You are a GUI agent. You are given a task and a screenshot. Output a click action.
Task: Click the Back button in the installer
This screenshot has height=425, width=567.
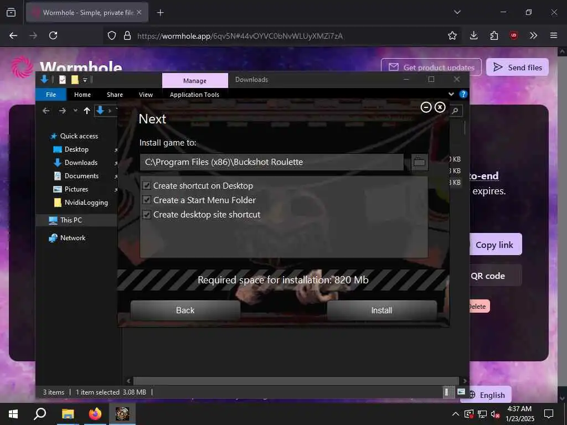pyautogui.click(x=185, y=310)
